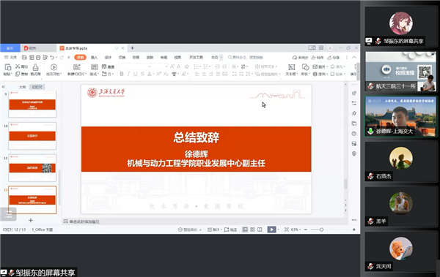Select slide 10 thumbnail
The image size is (440, 277).
(x=32, y=136)
